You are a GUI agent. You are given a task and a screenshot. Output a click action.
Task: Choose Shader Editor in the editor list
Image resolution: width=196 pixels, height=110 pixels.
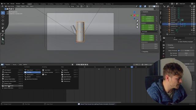click(12, 83)
